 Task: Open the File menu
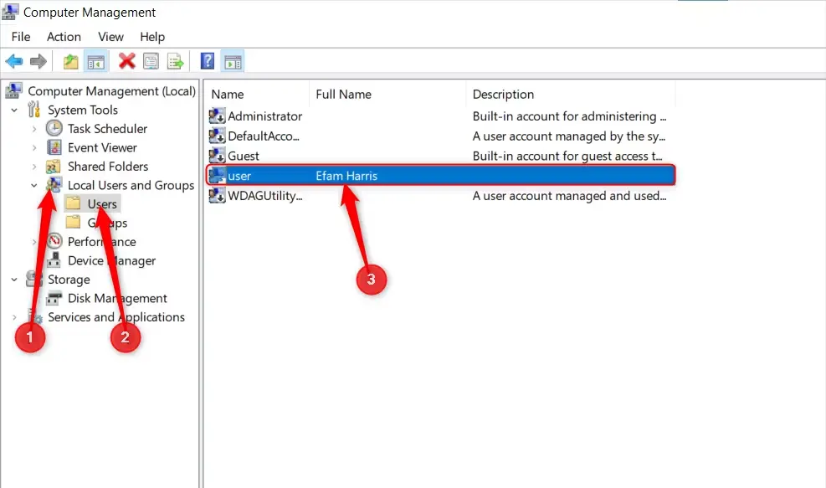[x=21, y=36]
